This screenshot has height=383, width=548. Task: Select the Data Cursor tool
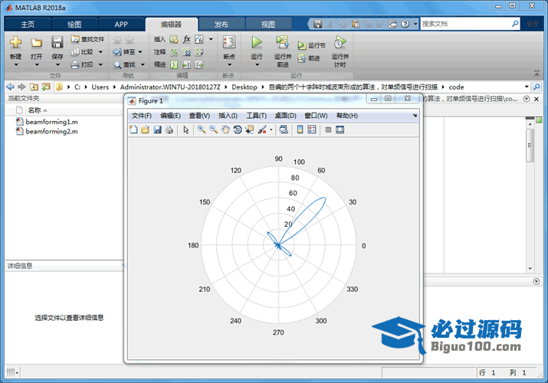[250, 130]
